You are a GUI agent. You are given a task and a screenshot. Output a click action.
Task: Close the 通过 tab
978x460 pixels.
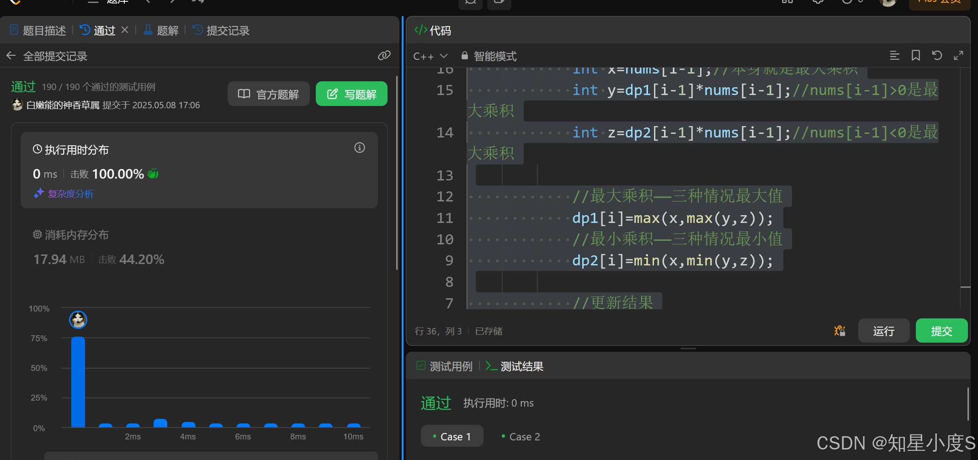(x=125, y=30)
